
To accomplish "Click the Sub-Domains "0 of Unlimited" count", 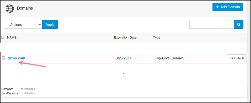I will tap(27, 93).
